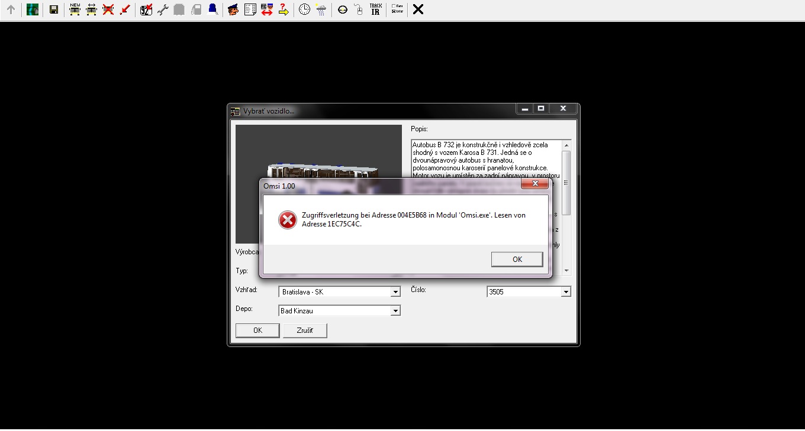Click the Zrušiť cancel button

305,330
